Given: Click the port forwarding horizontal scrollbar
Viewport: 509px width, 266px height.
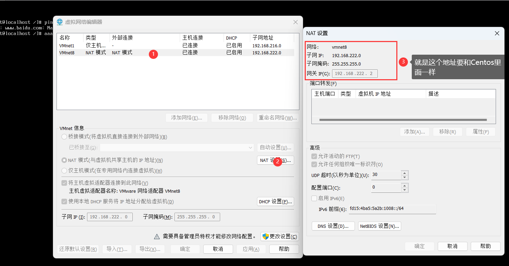Looking at the screenshot, I should (403, 120).
